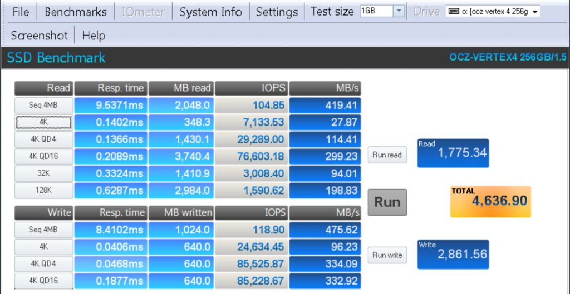The height and width of the screenshot is (294, 570).
Task: Click the disabled IOmeter menu item
Action: tap(143, 12)
